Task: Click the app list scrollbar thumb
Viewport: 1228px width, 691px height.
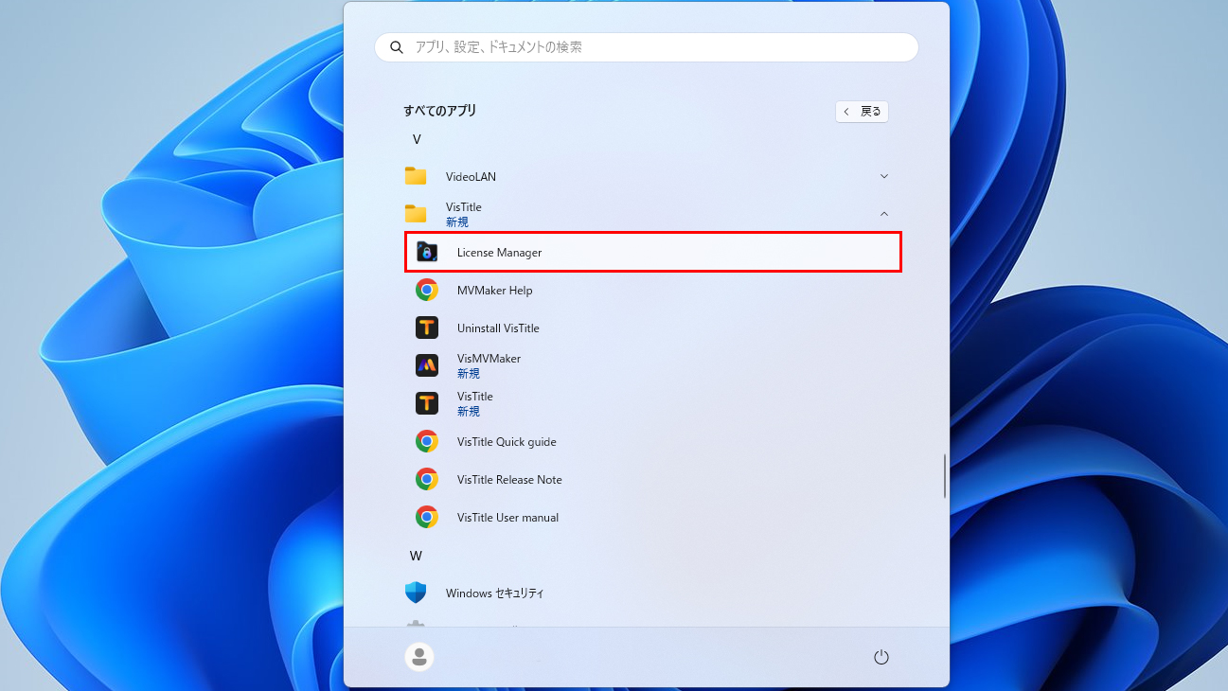Action: click(x=944, y=476)
